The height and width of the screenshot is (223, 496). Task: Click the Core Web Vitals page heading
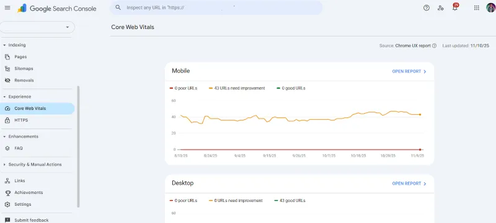click(x=133, y=27)
